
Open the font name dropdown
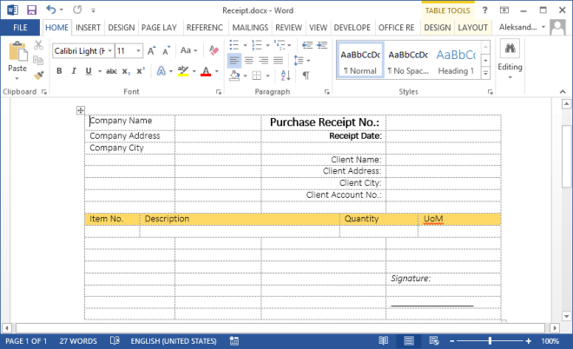pyautogui.click(x=110, y=51)
